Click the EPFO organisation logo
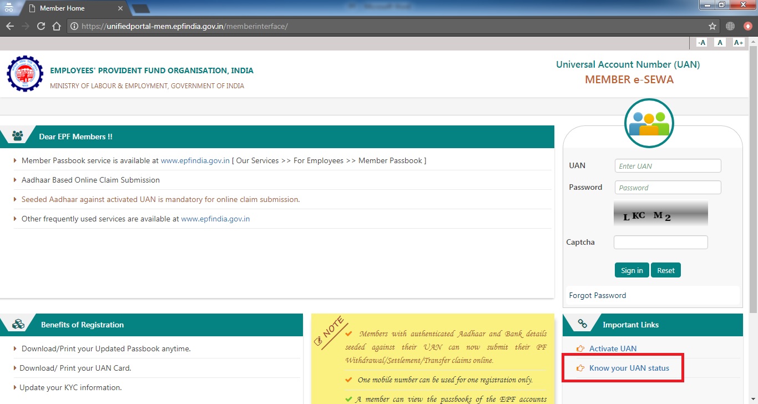Image resolution: width=758 pixels, height=404 pixels. point(24,73)
